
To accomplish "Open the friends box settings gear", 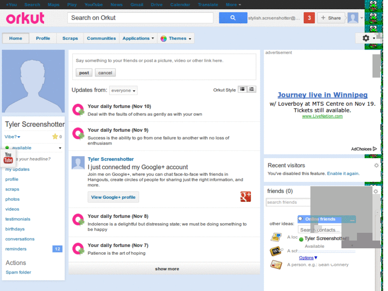I will (x=375, y=191).
